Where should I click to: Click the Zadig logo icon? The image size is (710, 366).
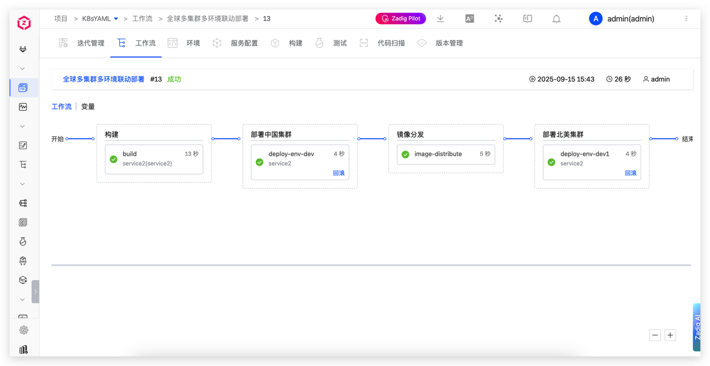point(24,23)
